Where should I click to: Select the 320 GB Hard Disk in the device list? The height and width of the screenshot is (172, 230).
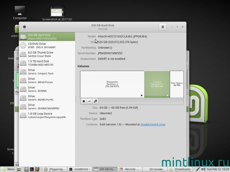[47, 37]
